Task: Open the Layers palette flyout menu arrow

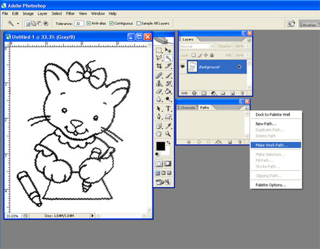Action: 249,40
